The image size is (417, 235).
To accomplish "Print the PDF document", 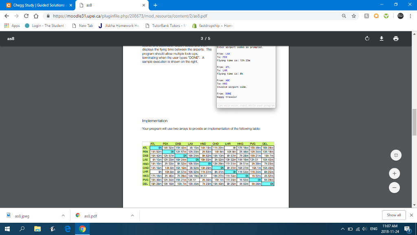I will [396, 39].
